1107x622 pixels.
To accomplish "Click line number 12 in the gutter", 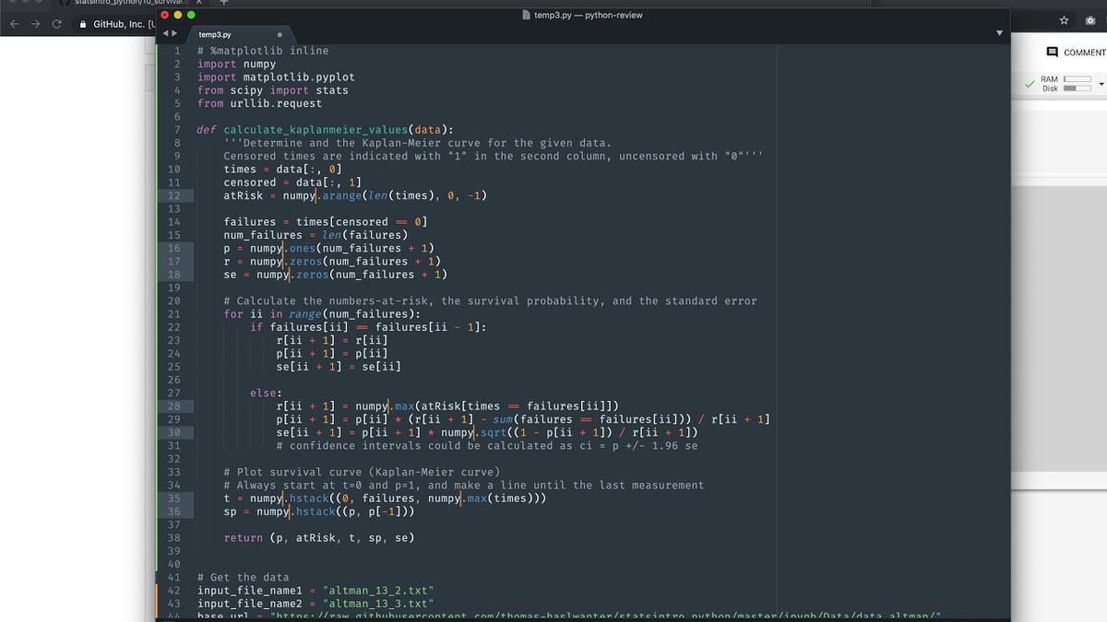I will tap(173, 195).
